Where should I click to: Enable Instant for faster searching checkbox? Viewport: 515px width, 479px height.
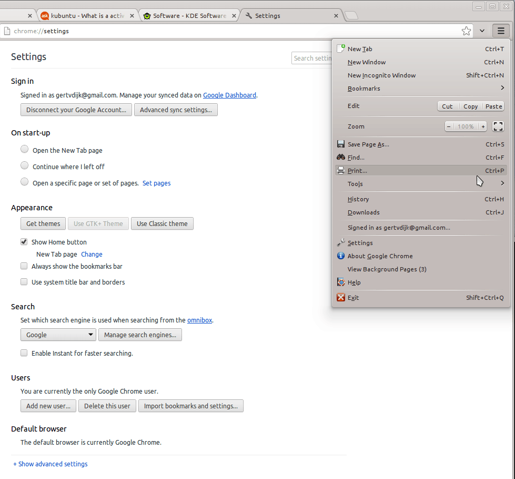pos(24,353)
